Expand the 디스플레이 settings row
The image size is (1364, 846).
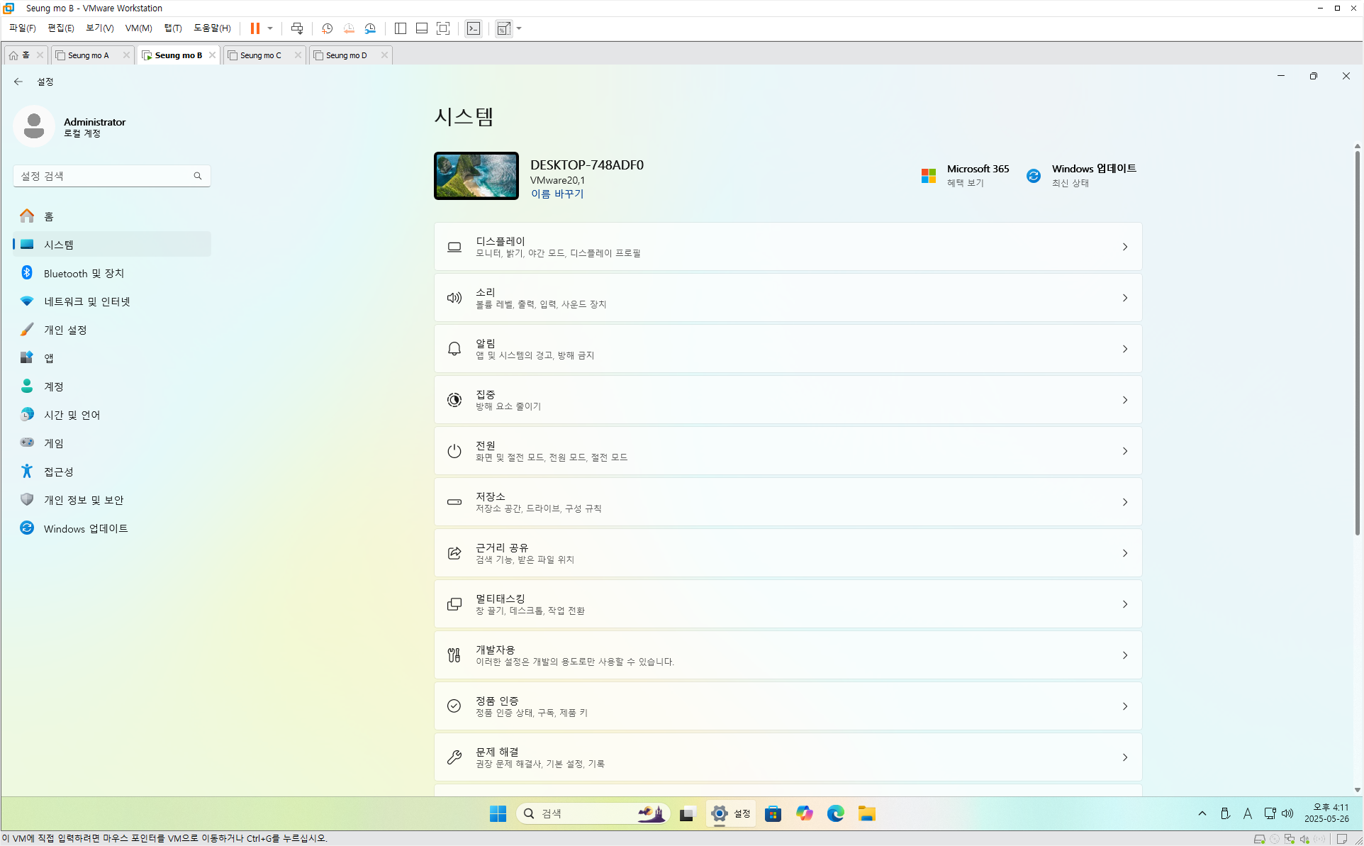(788, 247)
